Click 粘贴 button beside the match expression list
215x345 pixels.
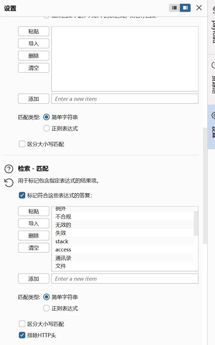[x=34, y=211]
